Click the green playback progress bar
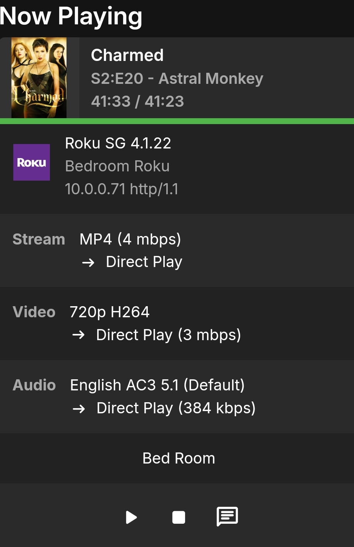Image resolution: width=354 pixels, height=547 pixels. pos(177,121)
